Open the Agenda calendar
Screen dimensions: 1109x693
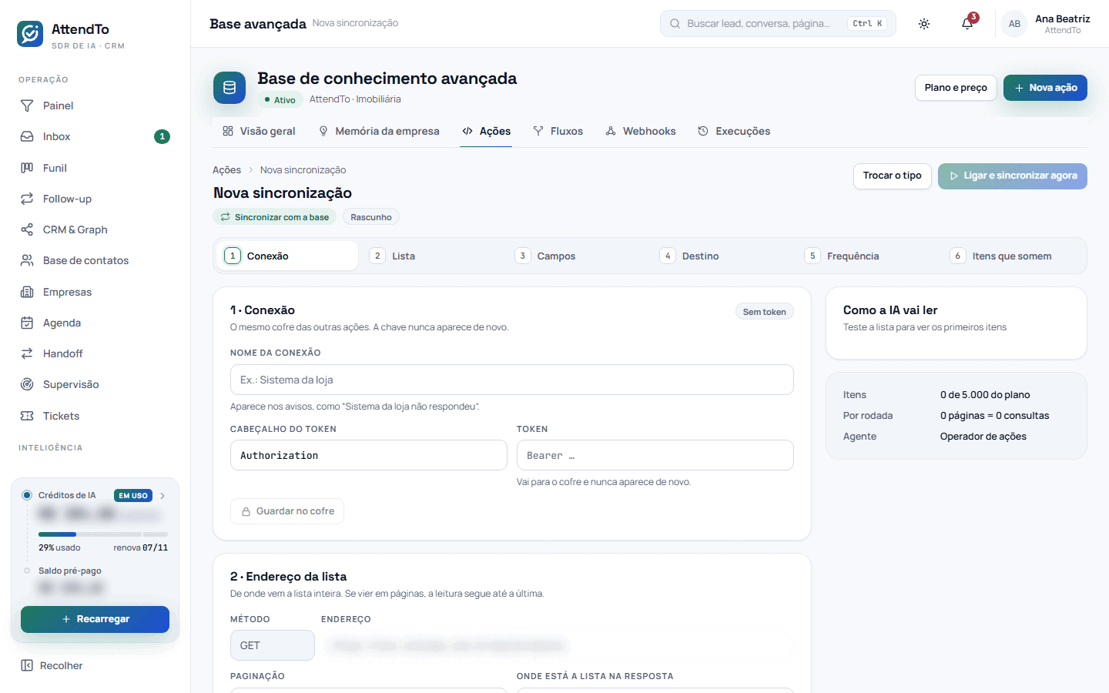click(x=95, y=323)
